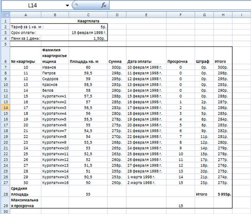
Task: Click the date '20 февраля 1998 г.'
Action: pos(145,125)
